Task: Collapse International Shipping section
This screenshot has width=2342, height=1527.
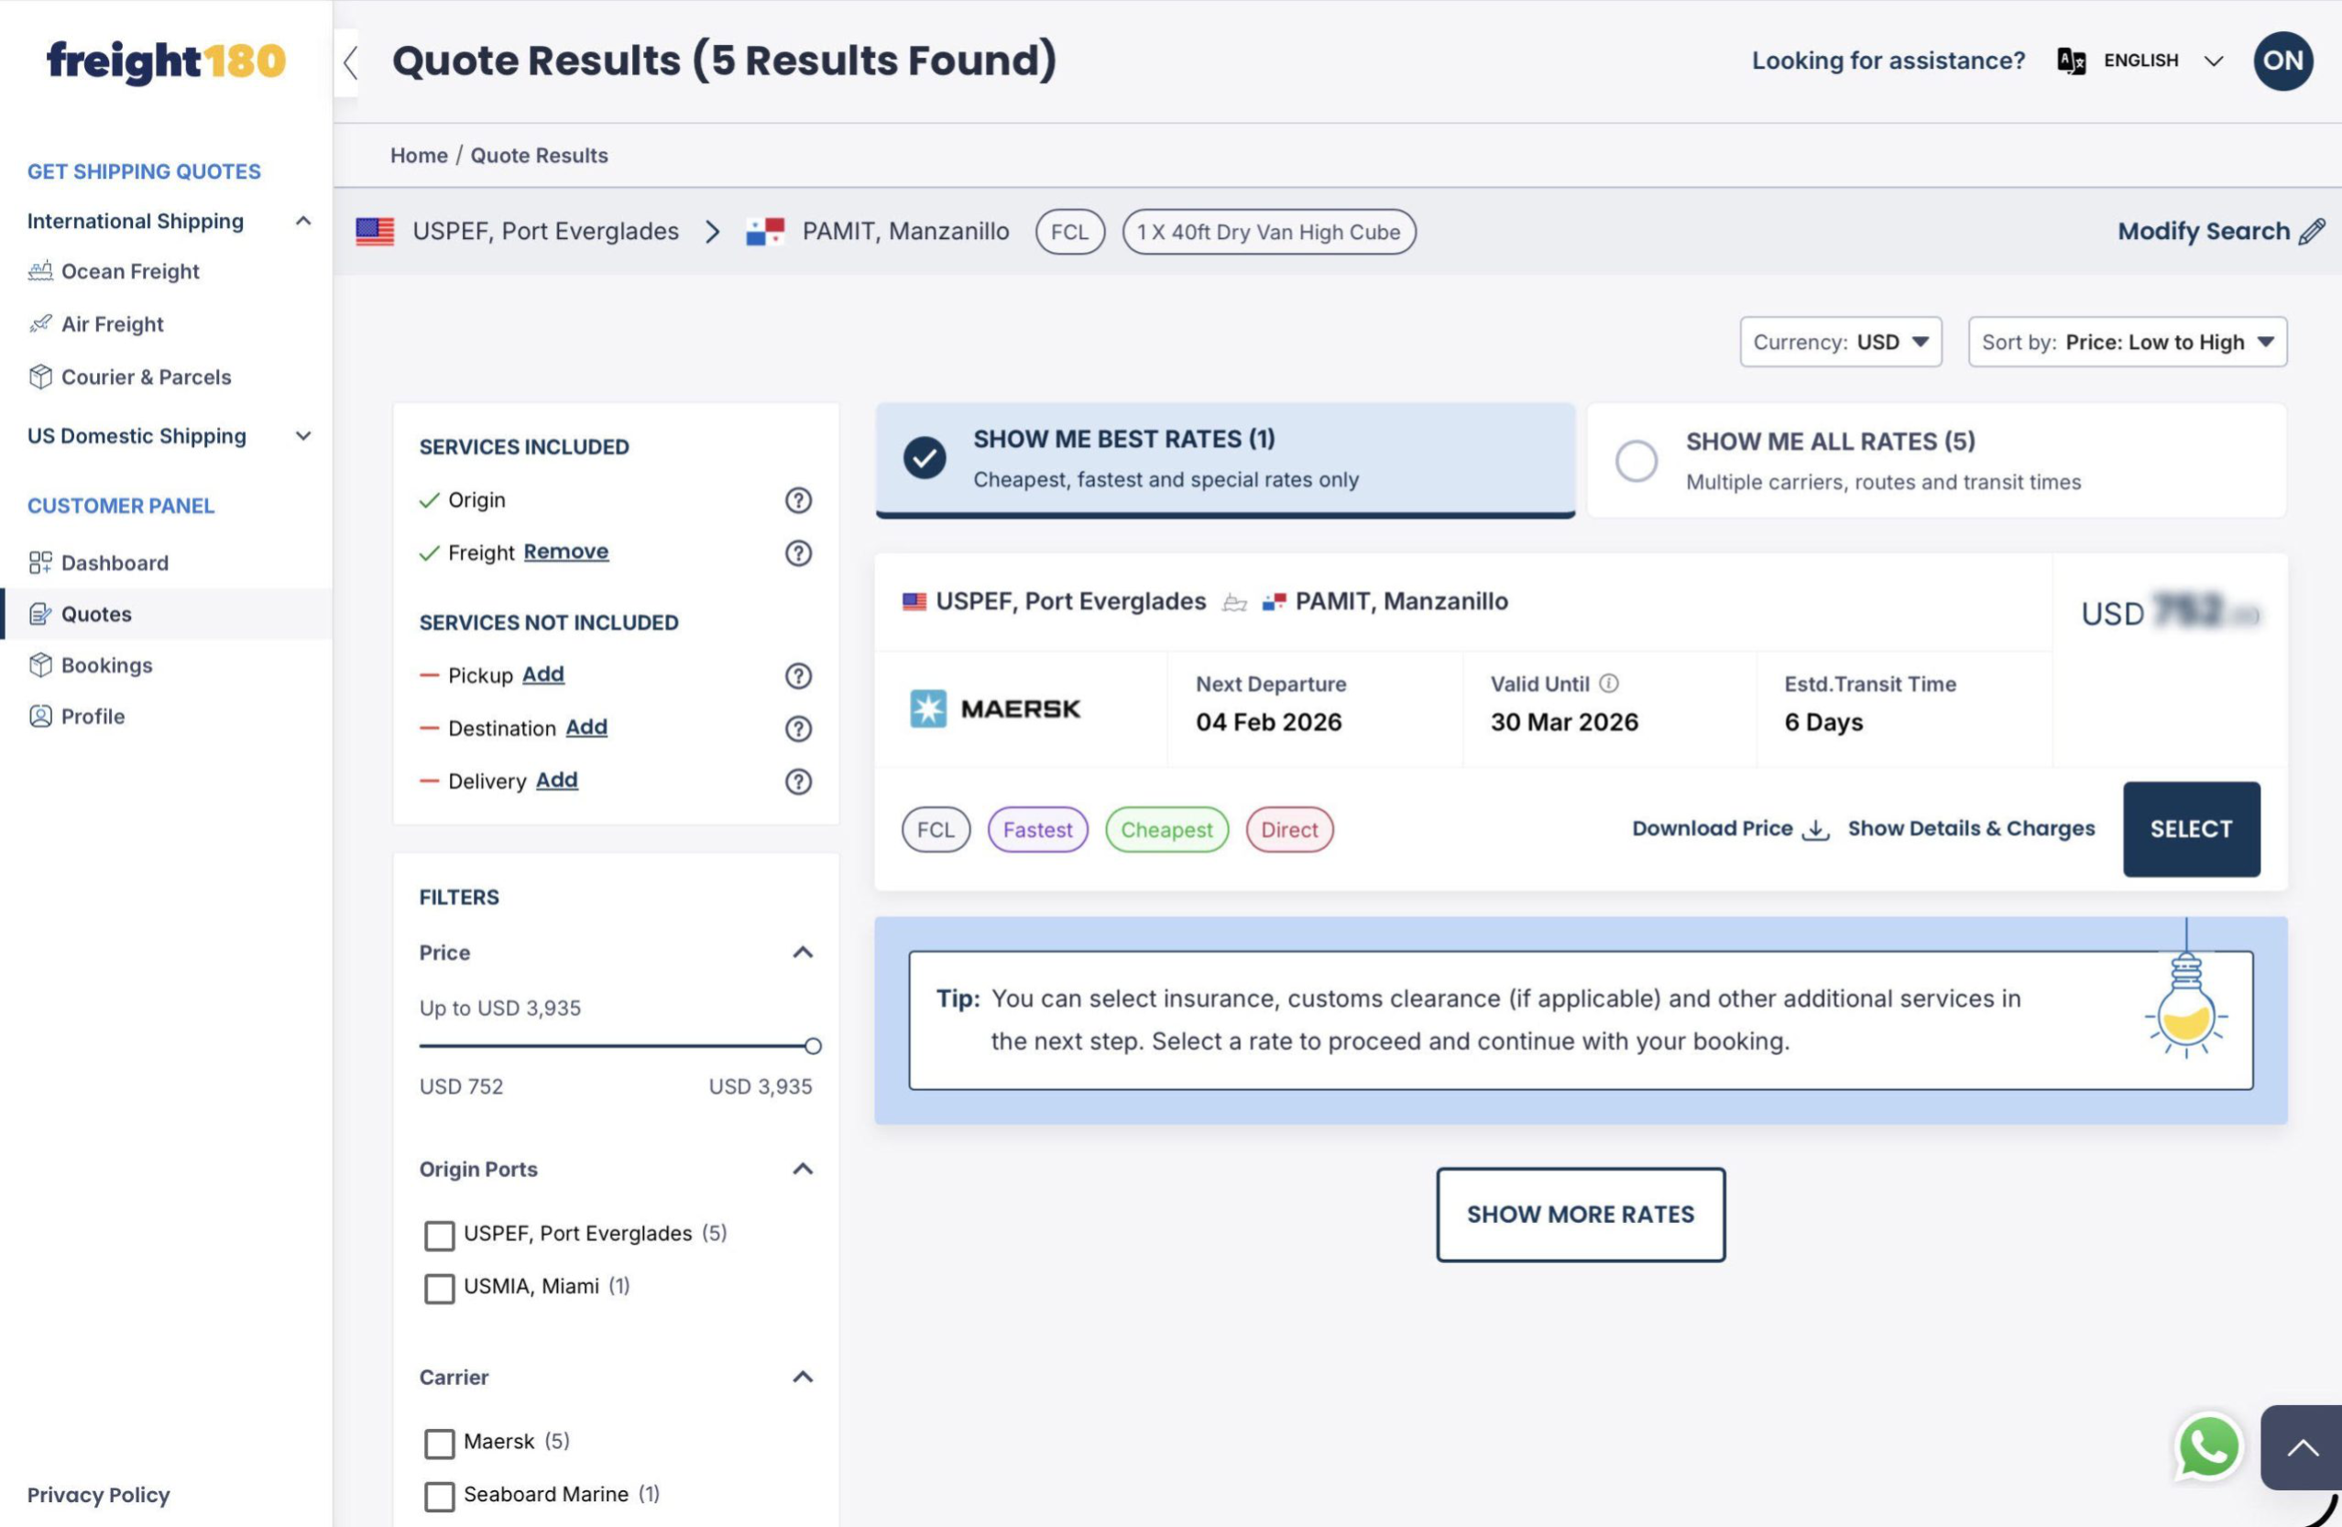Action: (304, 222)
